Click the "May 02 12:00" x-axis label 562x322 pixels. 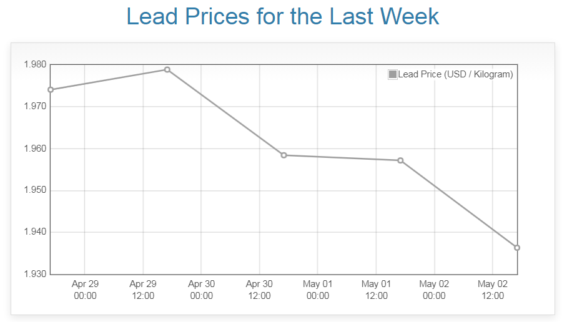click(492, 290)
